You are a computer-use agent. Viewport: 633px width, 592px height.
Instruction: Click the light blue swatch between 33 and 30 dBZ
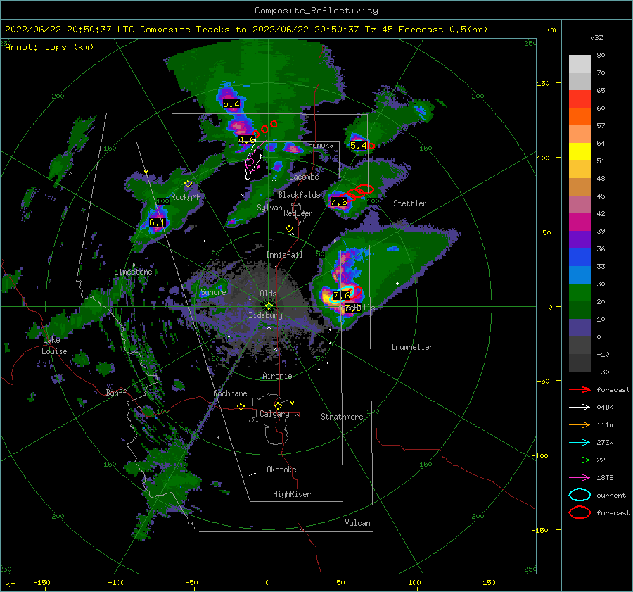580,275
